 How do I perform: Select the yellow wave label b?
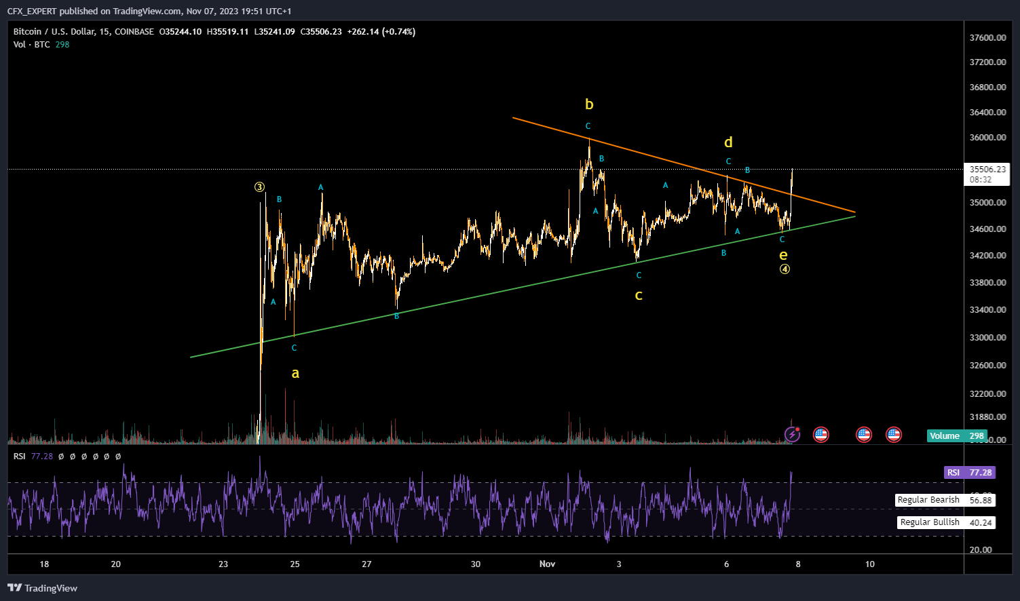pos(589,104)
